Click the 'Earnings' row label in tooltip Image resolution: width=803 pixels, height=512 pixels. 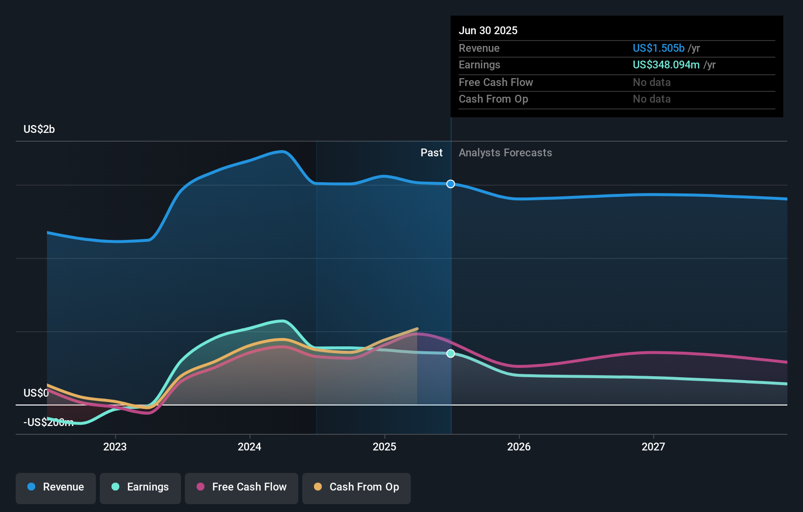(x=479, y=64)
